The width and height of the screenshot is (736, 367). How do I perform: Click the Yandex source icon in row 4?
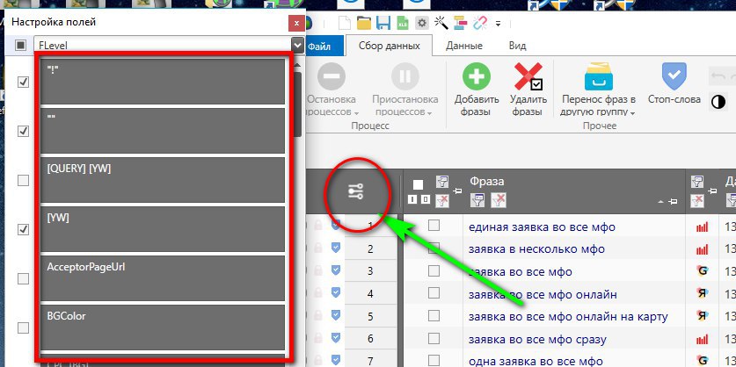703,293
